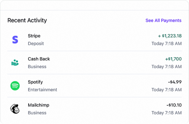The image size is (189, 124).
Task: Click the Stripe row timestamp
Action: point(166,44)
